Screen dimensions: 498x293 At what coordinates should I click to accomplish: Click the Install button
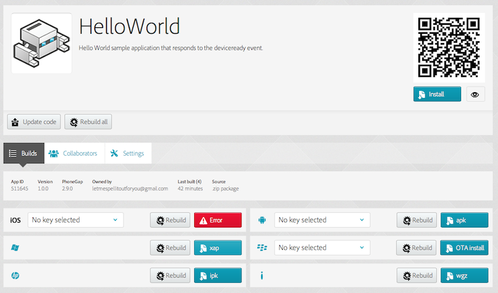coord(437,94)
